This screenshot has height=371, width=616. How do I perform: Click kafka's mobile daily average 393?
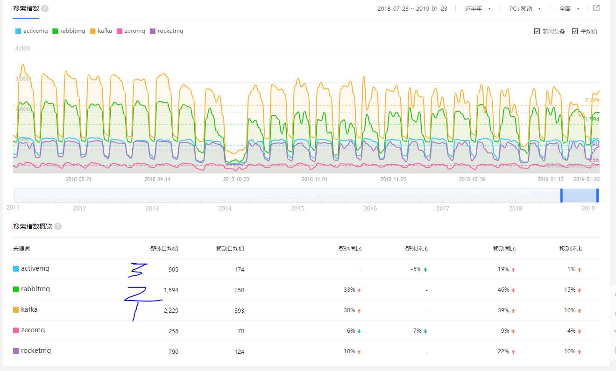click(x=239, y=311)
